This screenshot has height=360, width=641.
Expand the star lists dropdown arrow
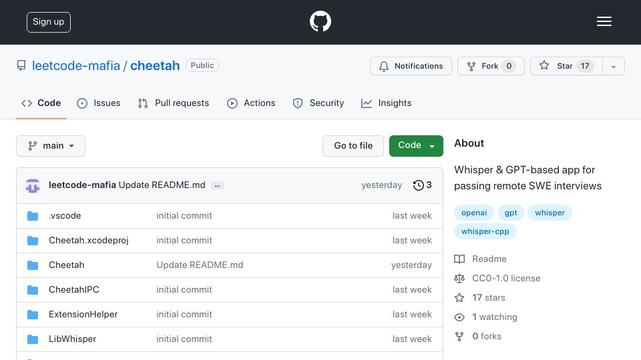pos(613,67)
